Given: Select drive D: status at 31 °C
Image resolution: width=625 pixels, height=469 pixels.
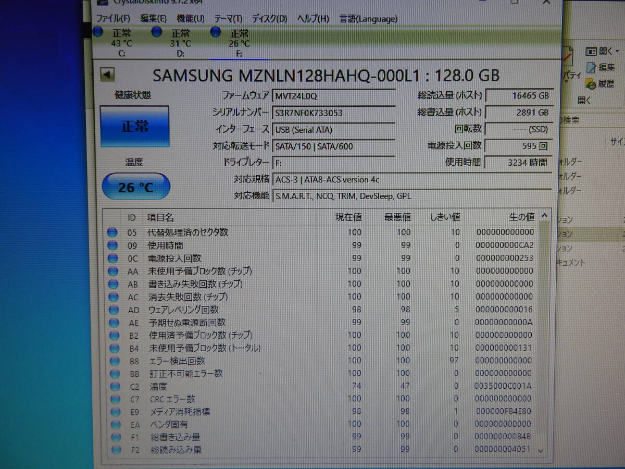Looking at the screenshot, I should point(181,42).
